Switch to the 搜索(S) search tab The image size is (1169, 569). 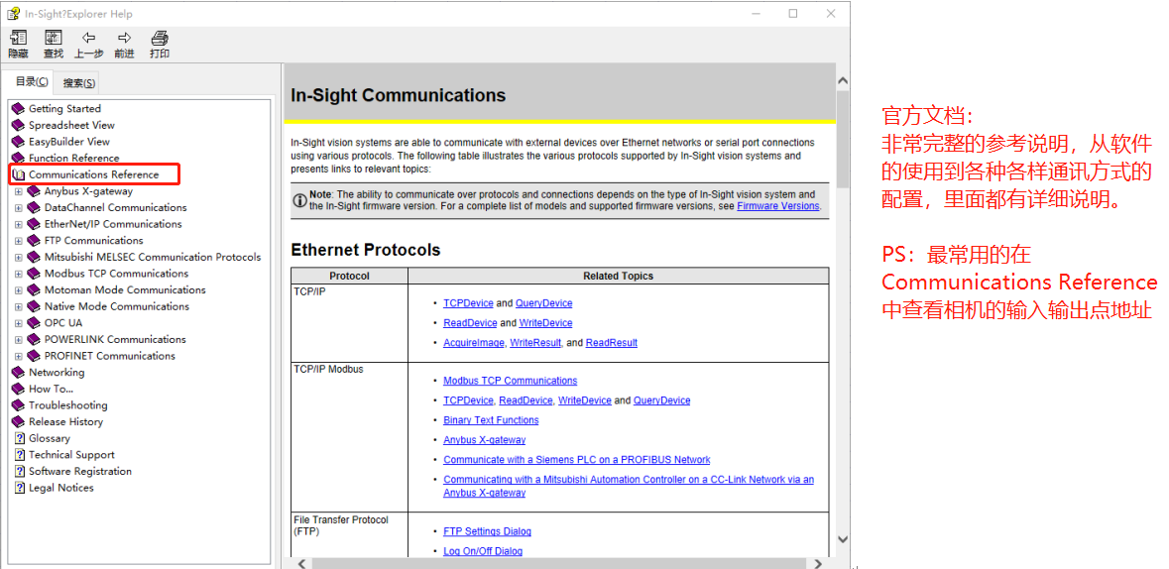coord(78,83)
